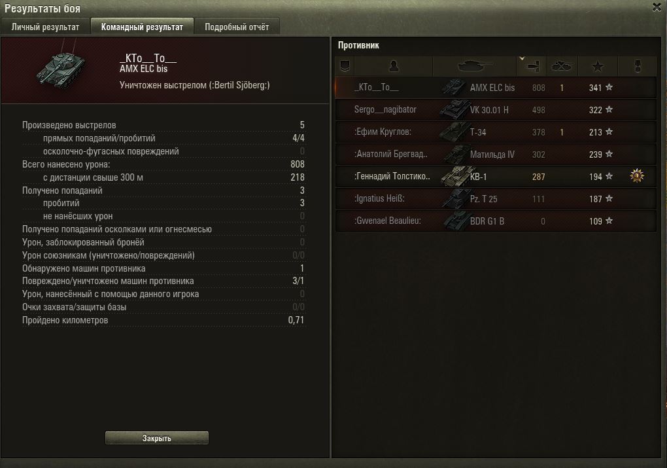The width and height of the screenshot is (667, 468).
Task: Select the :Анатолий Брегвад.. Матильда IV row
Action: (496, 154)
